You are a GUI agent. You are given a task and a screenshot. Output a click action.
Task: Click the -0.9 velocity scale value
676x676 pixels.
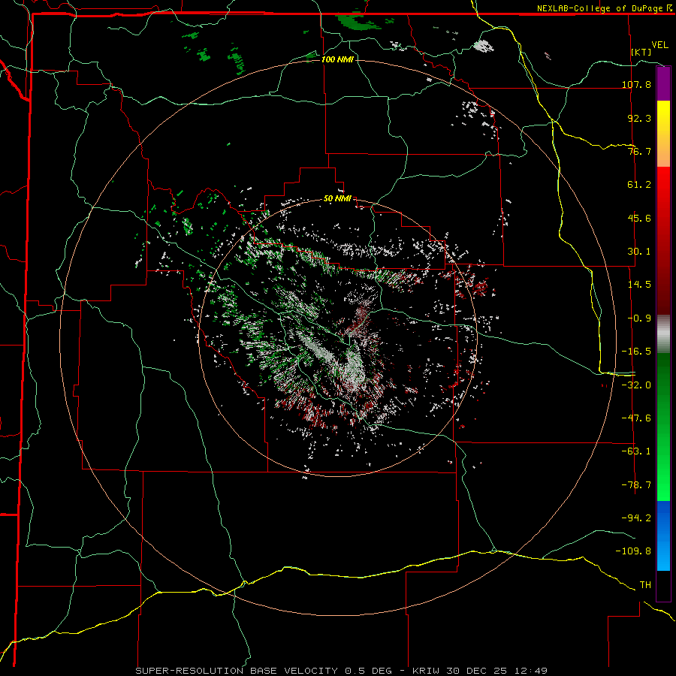coord(639,318)
